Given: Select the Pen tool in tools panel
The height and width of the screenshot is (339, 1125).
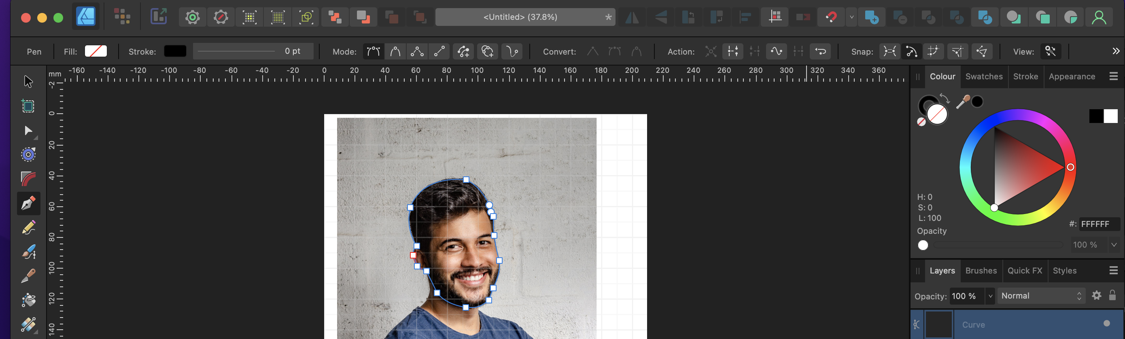Looking at the screenshot, I should pos(28,203).
